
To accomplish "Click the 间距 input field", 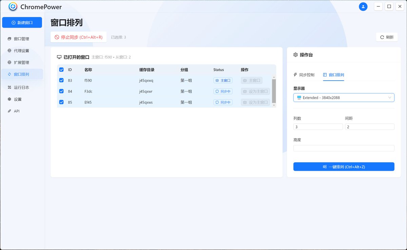I will pyautogui.click(x=370, y=127).
